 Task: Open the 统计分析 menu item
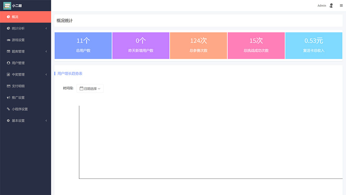point(18,28)
